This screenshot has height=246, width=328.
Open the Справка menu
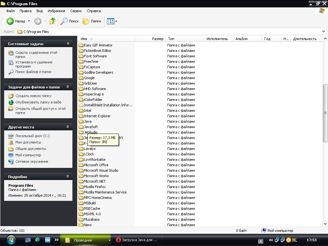click(94, 11)
